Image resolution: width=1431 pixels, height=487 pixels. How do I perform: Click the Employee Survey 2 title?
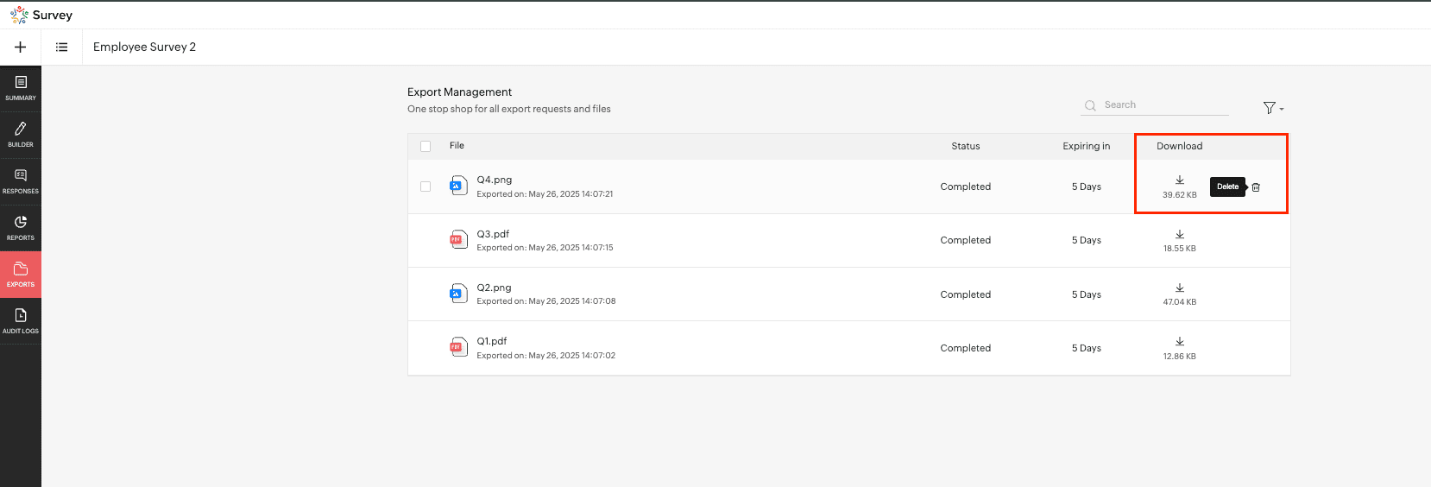pos(144,47)
